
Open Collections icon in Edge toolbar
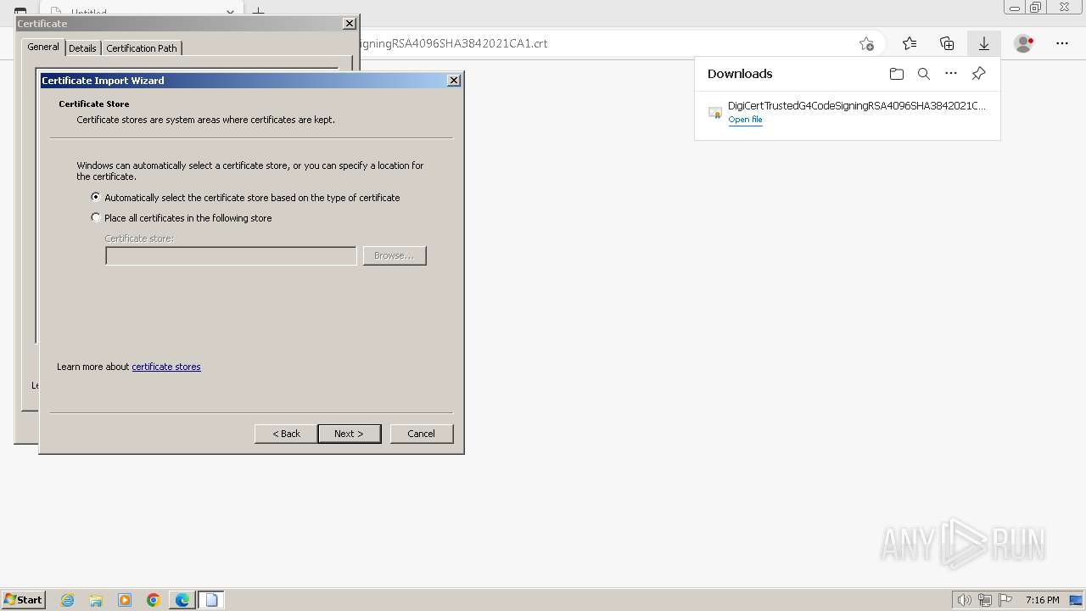coord(947,43)
